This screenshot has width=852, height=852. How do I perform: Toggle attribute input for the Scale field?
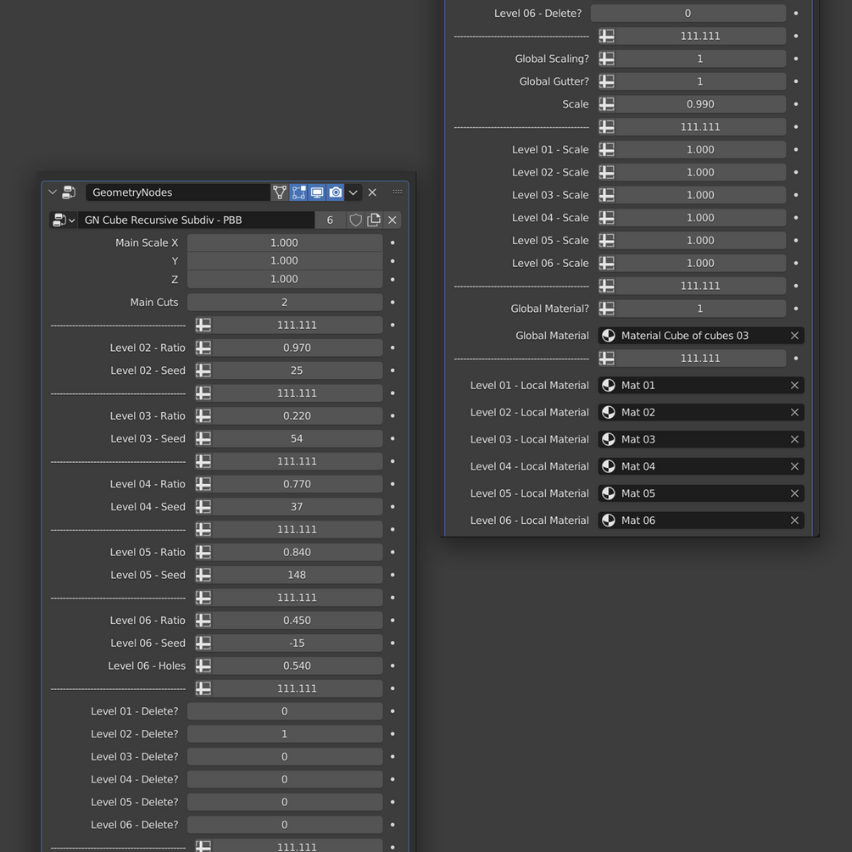(x=607, y=103)
